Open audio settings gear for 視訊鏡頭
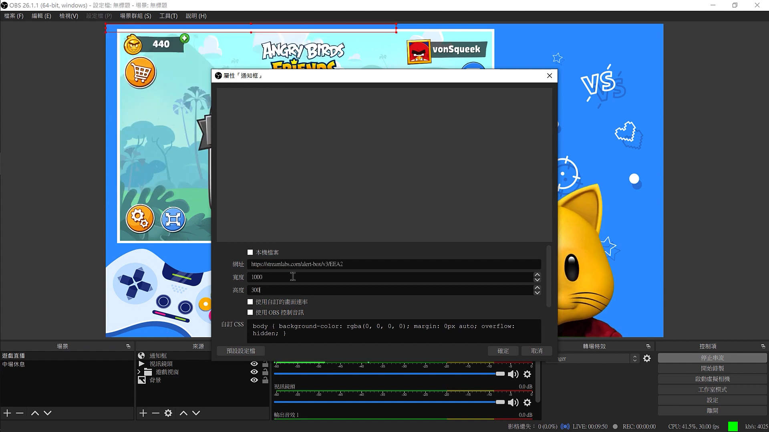 tap(527, 402)
